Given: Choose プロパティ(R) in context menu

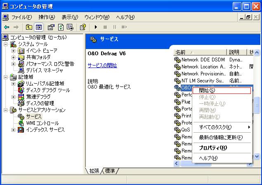Looking at the screenshot, I should (x=222, y=148).
